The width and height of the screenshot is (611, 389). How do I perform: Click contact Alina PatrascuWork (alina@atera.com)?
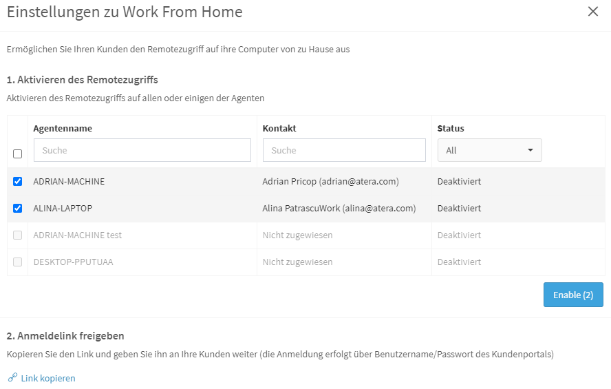click(339, 208)
